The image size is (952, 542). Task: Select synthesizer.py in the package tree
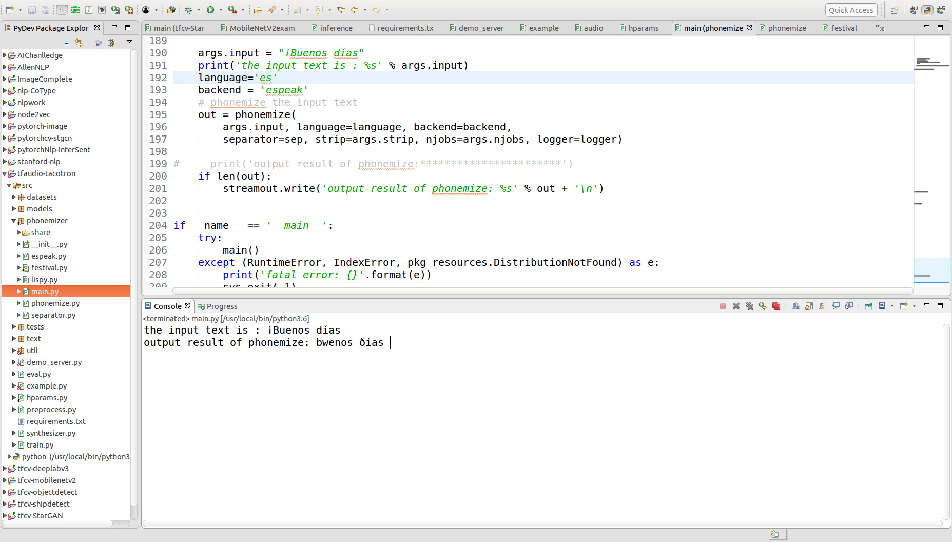pos(51,433)
